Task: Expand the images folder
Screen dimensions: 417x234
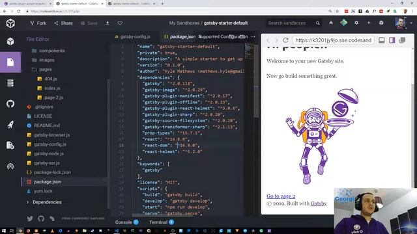Action: coord(43,60)
